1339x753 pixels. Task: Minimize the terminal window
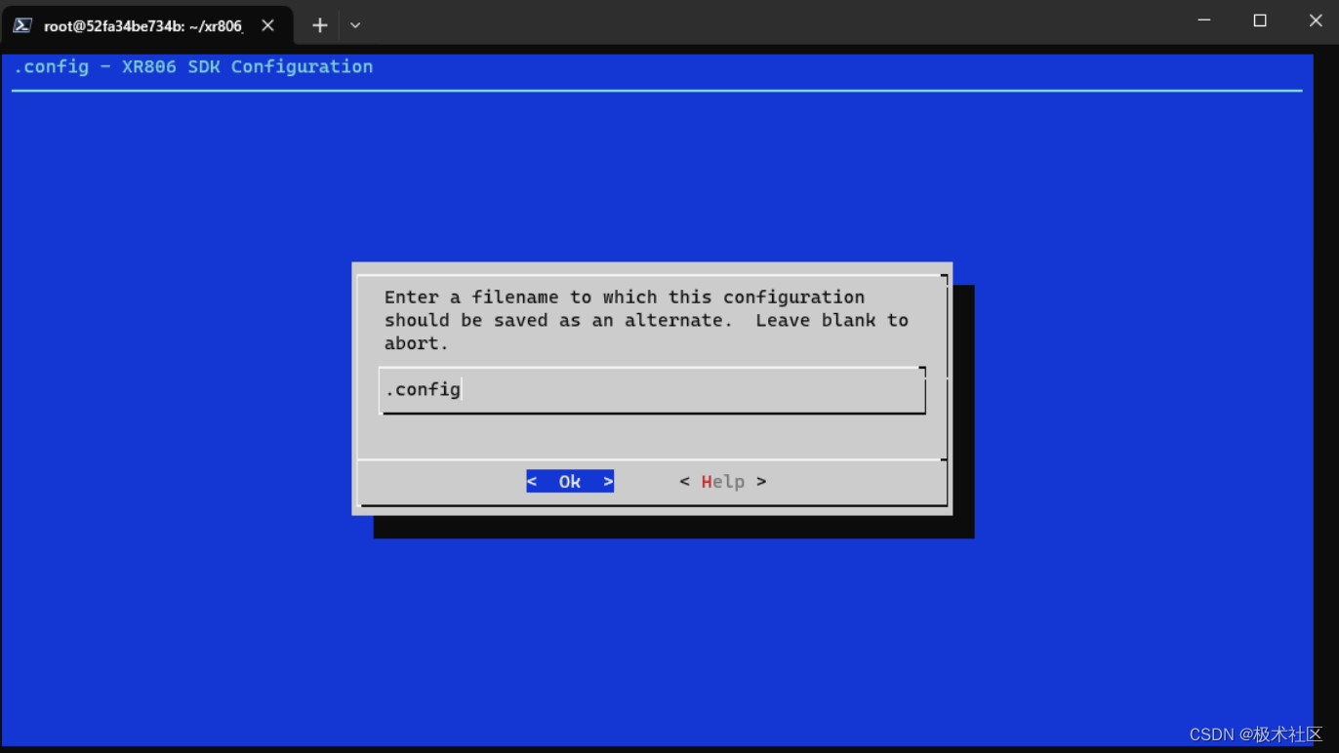1204,20
